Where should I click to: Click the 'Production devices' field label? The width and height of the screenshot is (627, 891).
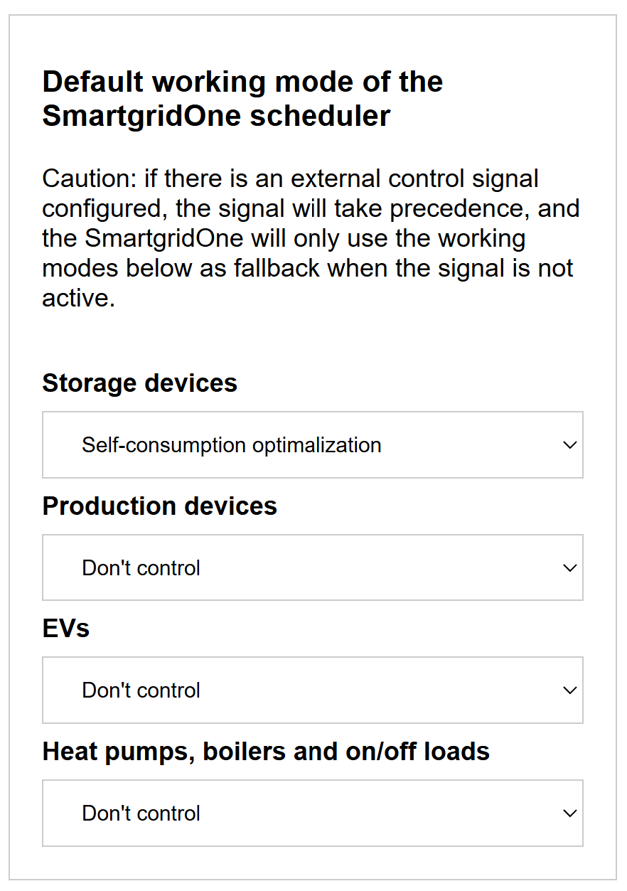tap(160, 506)
